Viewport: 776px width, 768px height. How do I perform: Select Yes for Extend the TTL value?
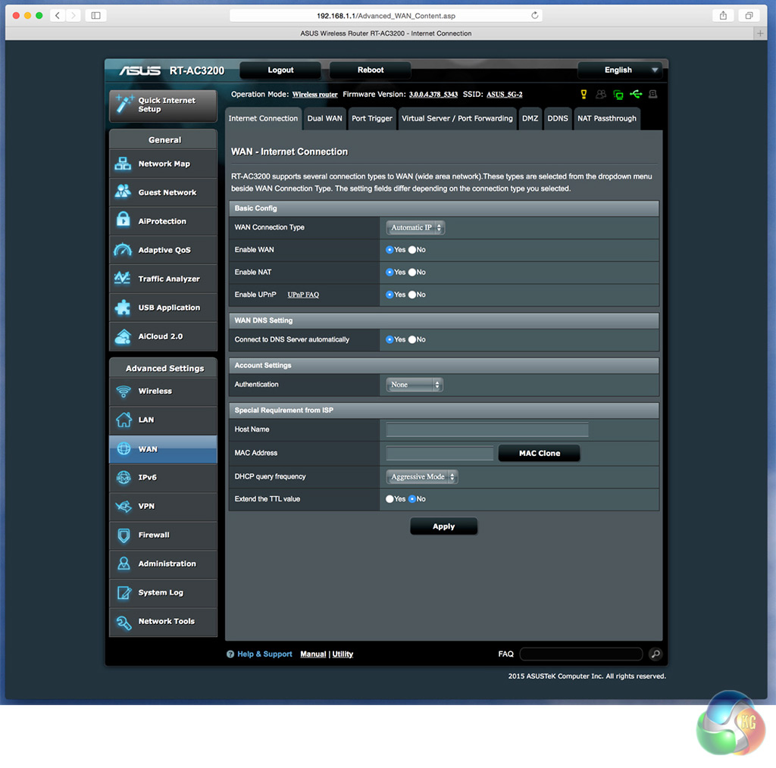click(390, 499)
